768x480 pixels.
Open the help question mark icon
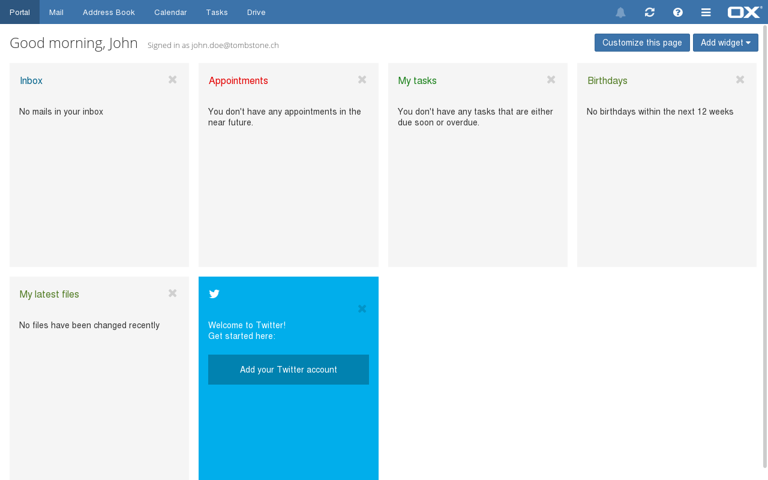coord(678,13)
